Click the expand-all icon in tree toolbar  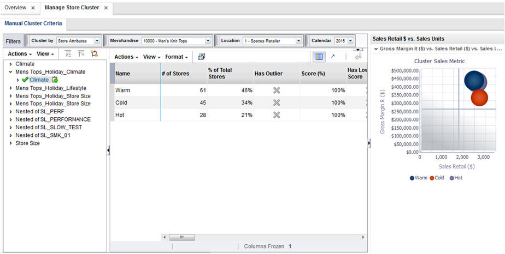(x=68, y=53)
